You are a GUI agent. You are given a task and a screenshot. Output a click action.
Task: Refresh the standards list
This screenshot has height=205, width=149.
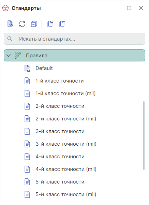[22, 24]
